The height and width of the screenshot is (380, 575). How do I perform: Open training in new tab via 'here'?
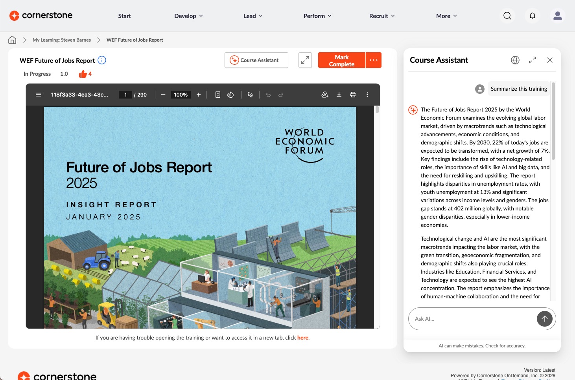coord(303,338)
